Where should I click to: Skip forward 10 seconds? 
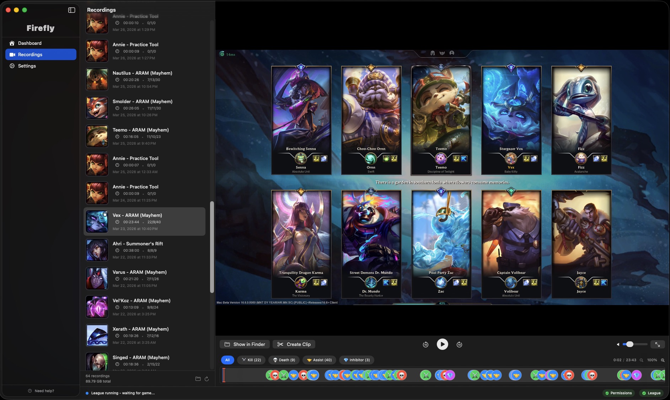[x=459, y=344]
